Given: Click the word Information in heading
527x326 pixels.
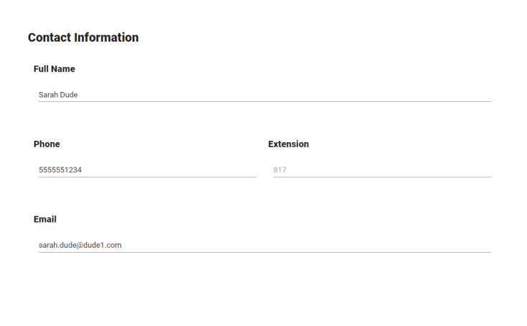Looking at the screenshot, I should [x=106, y=37].
